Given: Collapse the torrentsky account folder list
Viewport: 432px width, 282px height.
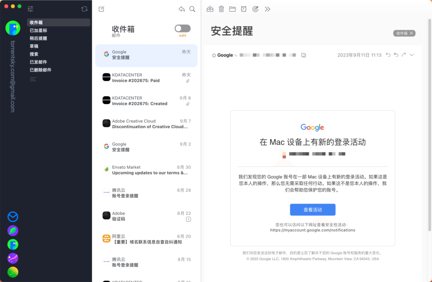Looking at the screenshot, I should click(x=33, y=79).
